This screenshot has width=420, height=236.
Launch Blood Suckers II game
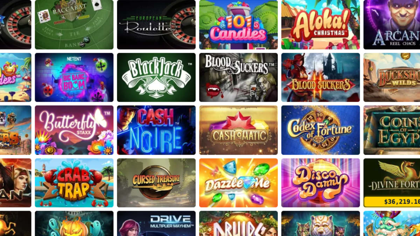click(321, 77)
